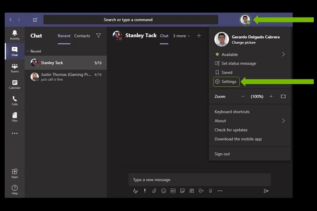Sign out of the account

pos(222,154)
